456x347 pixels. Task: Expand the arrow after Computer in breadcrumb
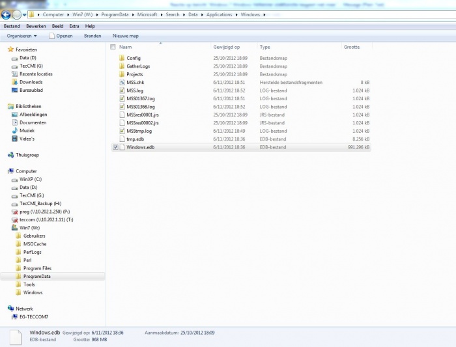pos(68,14)
